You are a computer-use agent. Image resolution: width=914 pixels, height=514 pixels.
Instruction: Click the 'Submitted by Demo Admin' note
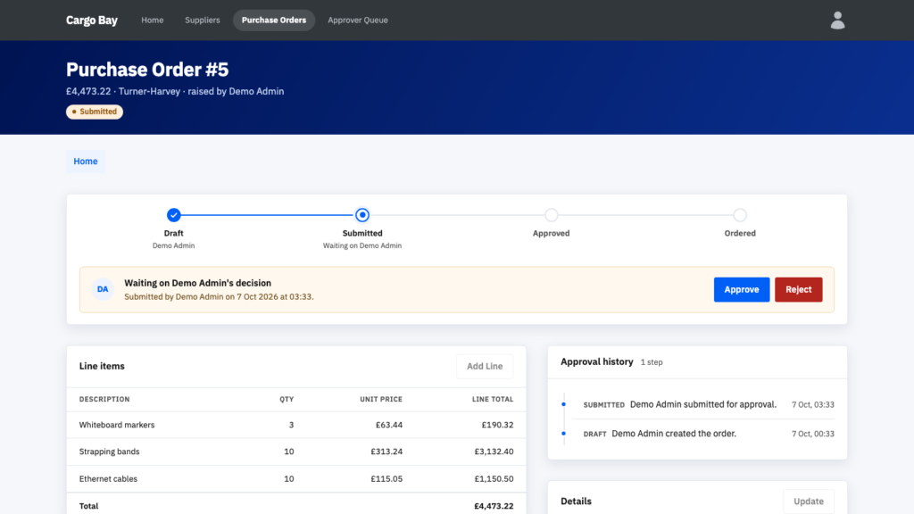click(219, 296)
